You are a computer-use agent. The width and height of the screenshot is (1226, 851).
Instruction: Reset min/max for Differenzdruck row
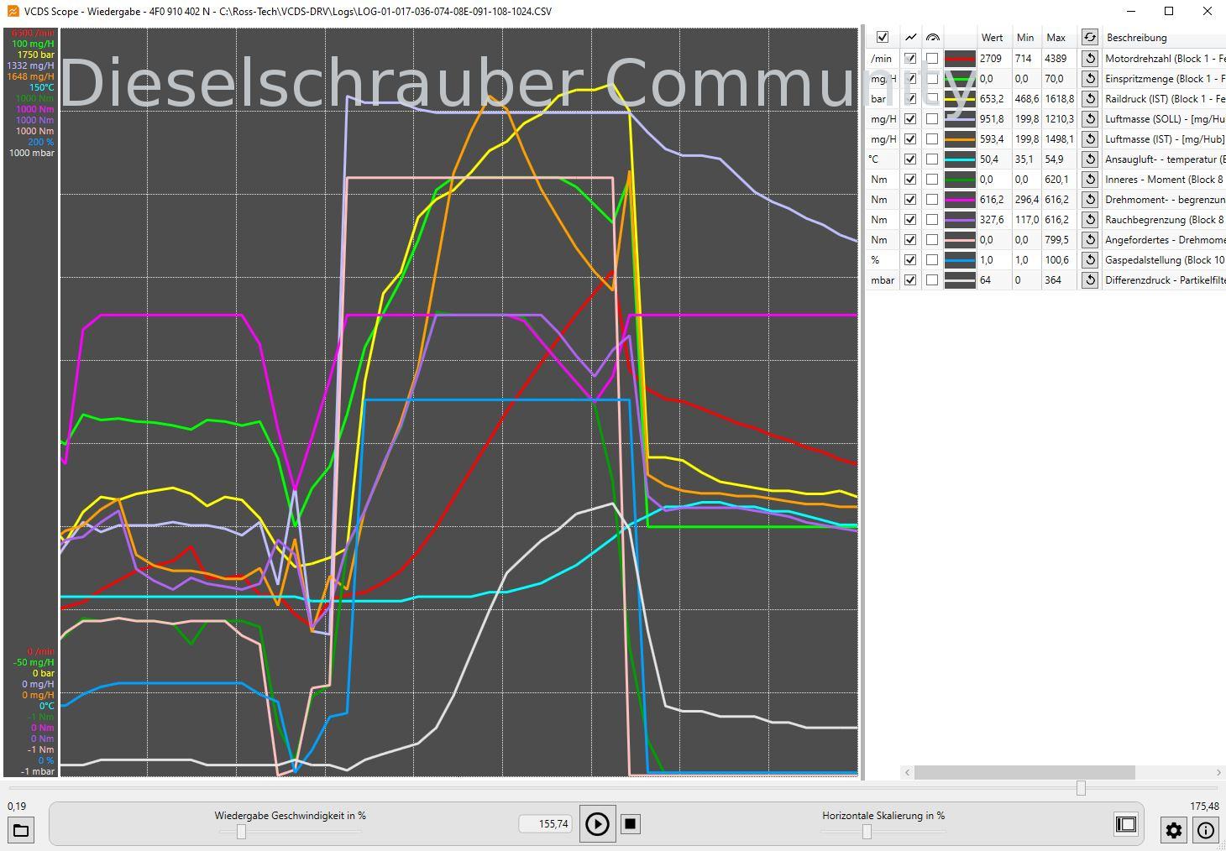coord(1089,280)
